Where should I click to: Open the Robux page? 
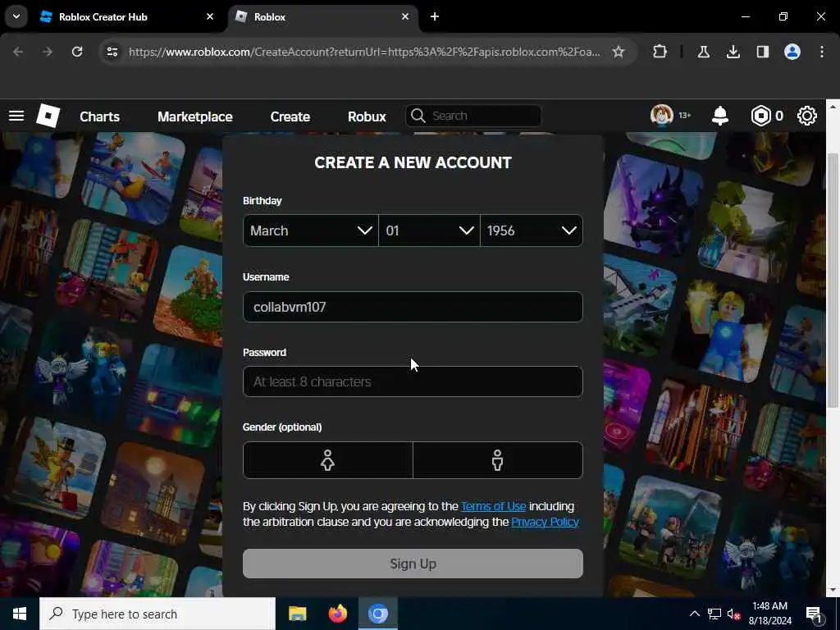point(367,116)
